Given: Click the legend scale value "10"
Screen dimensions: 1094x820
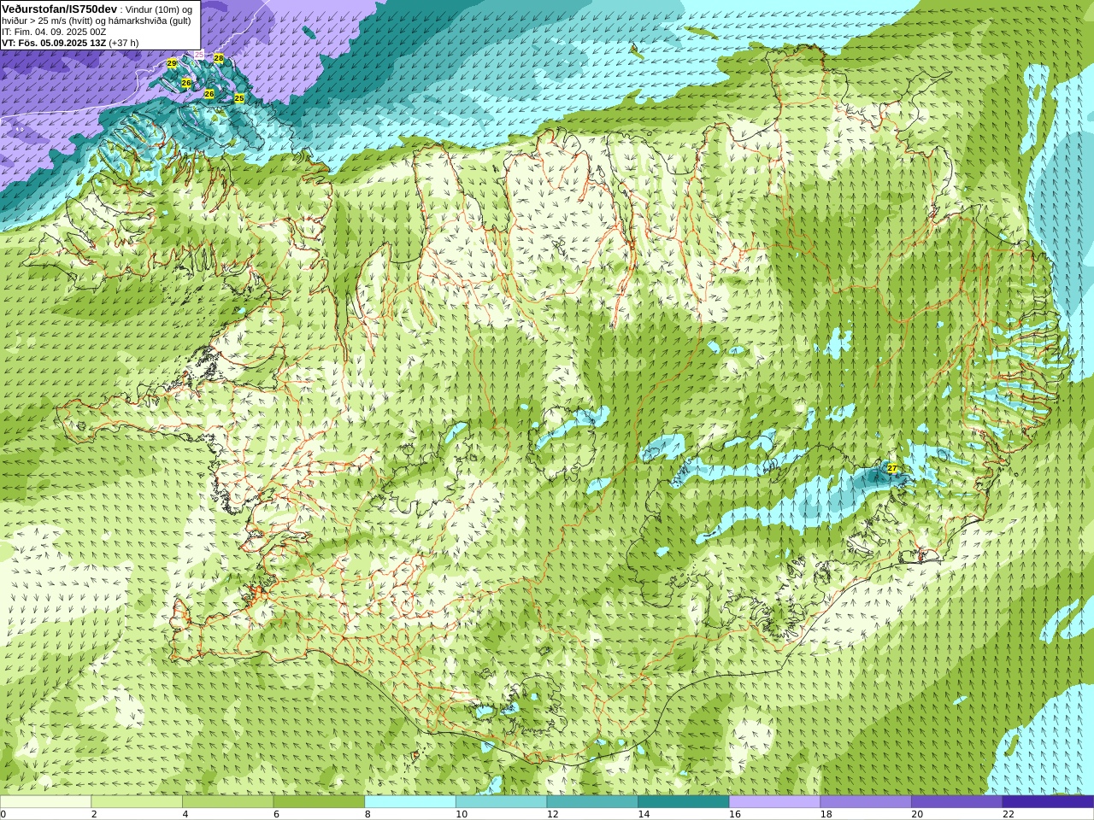Looking at the screenshot, I should 462,814.
